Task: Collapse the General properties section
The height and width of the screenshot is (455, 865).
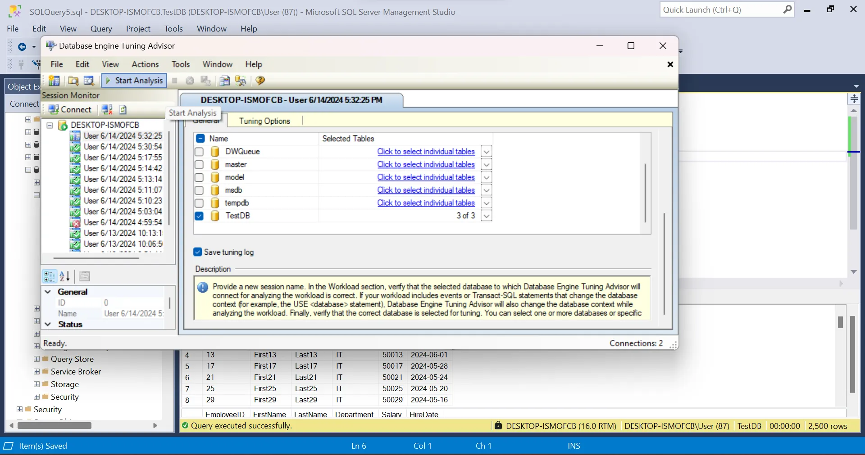Action: pos(48,292)
